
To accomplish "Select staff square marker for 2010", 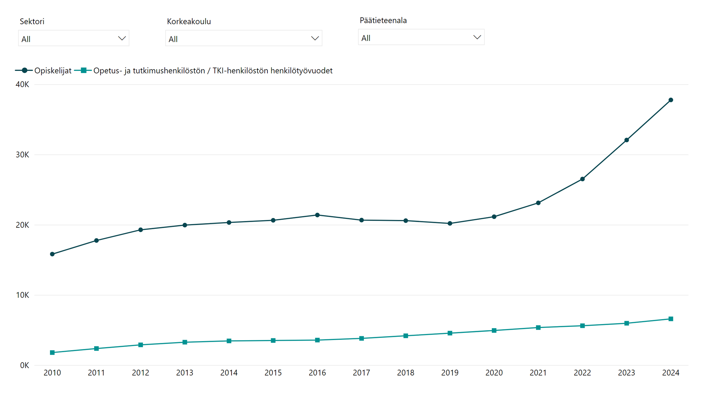I will (52, 353).
